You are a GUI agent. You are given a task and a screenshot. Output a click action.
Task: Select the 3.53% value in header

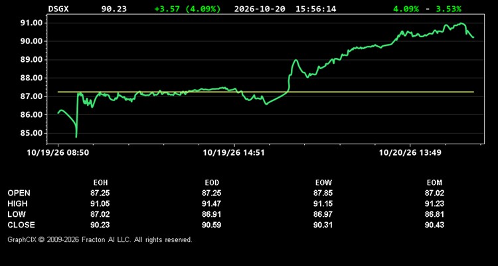coord(448,9)
